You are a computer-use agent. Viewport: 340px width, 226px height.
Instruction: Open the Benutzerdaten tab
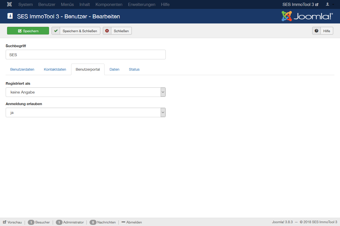click(22, 69)
